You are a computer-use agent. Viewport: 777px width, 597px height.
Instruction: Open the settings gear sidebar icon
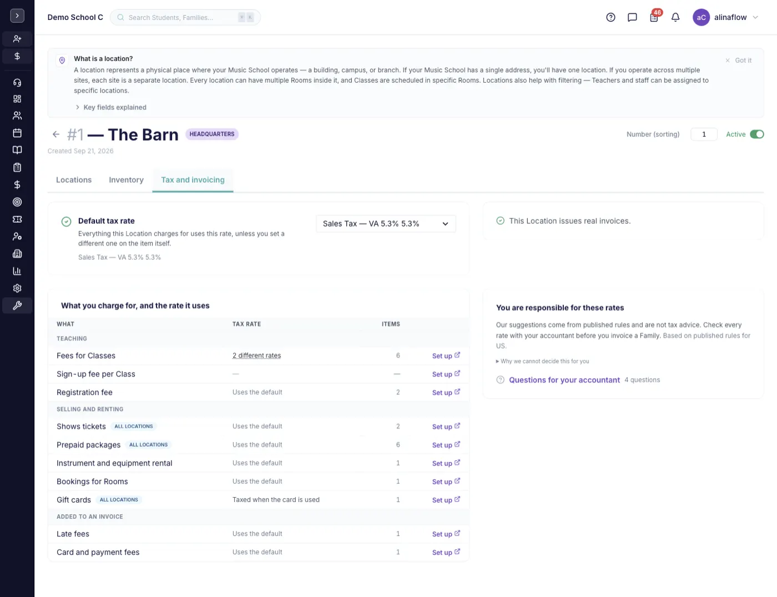click(x=17, y=288)
